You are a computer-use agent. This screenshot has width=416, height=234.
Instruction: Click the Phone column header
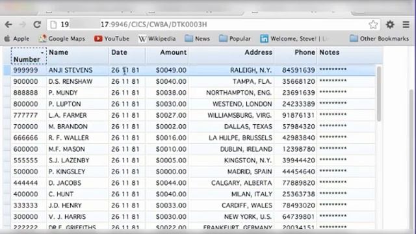point(296,56)
